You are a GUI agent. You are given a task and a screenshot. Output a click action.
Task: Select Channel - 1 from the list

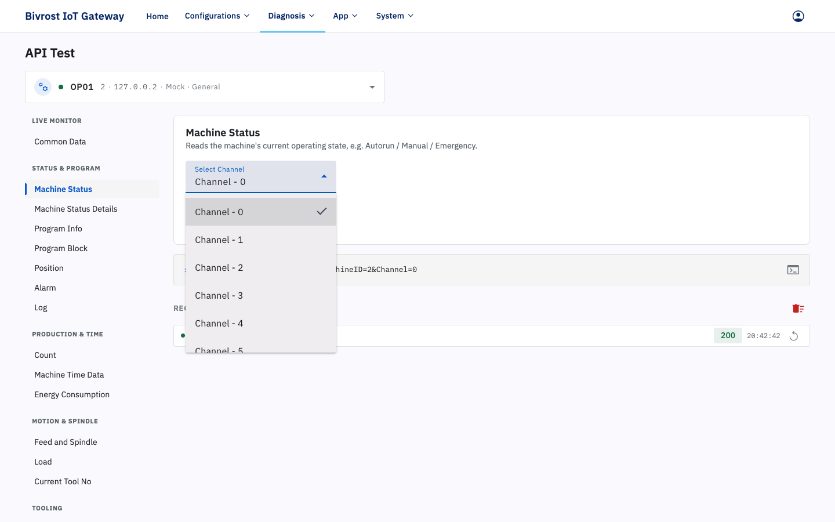coord(261,240)
